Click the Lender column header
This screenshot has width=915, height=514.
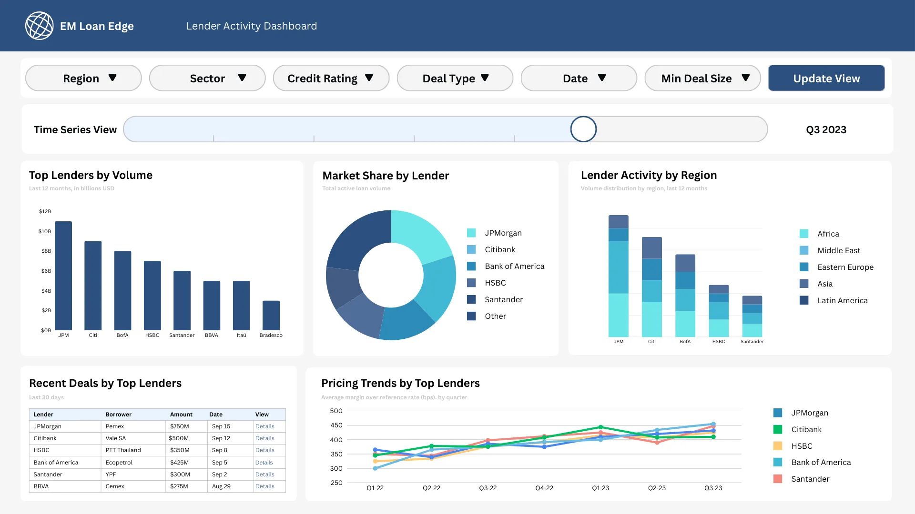click(x=43, y=415)
